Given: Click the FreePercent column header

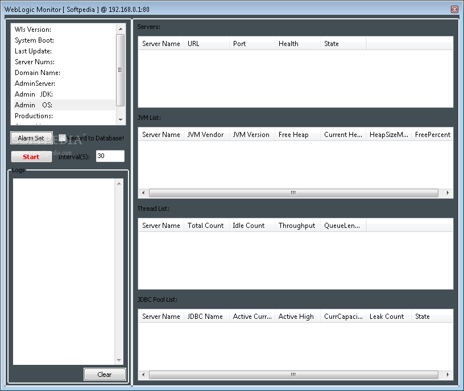Looking at the screenshot, I should (x=432, y=135).
